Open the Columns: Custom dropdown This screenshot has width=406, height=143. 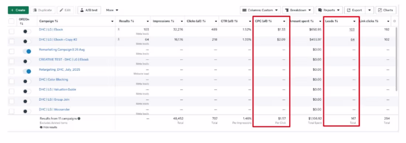point(260,10)
